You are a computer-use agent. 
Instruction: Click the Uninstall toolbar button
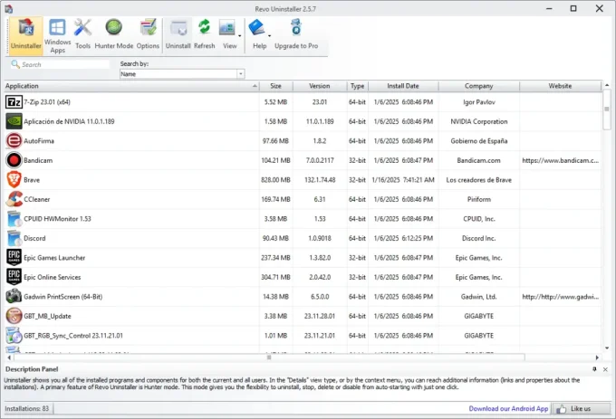coord(178,33)
